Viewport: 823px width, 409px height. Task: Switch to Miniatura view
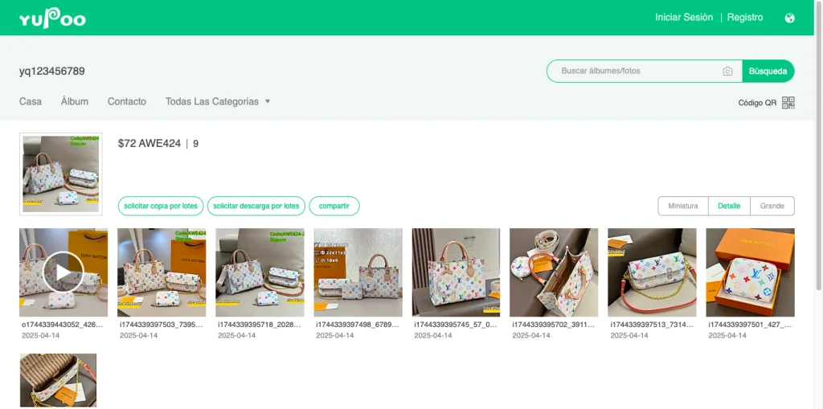[x=682, y=206]
